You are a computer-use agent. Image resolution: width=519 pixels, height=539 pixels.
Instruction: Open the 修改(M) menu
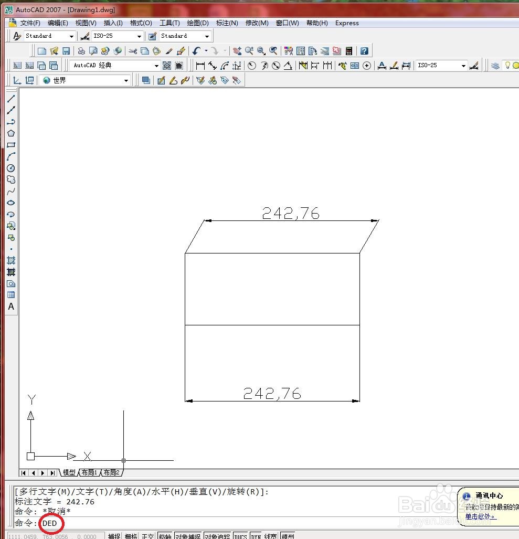click(257, 23)
